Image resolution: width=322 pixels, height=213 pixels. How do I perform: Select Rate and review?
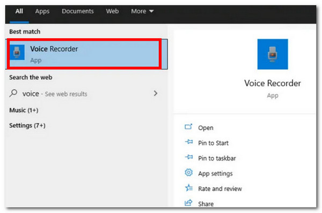(220, 188)
